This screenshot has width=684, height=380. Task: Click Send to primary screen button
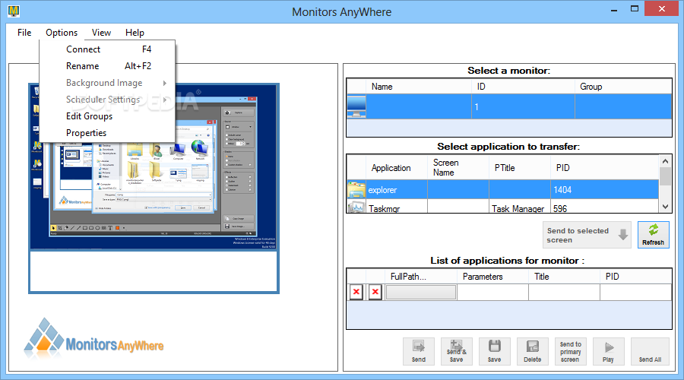(570, 351)
